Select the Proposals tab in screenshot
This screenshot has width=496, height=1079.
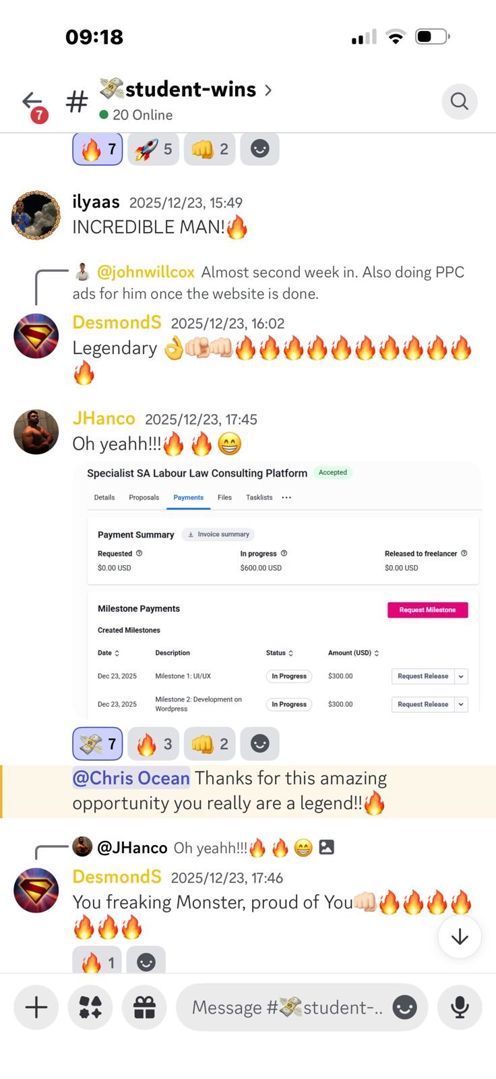click(144, 498)
